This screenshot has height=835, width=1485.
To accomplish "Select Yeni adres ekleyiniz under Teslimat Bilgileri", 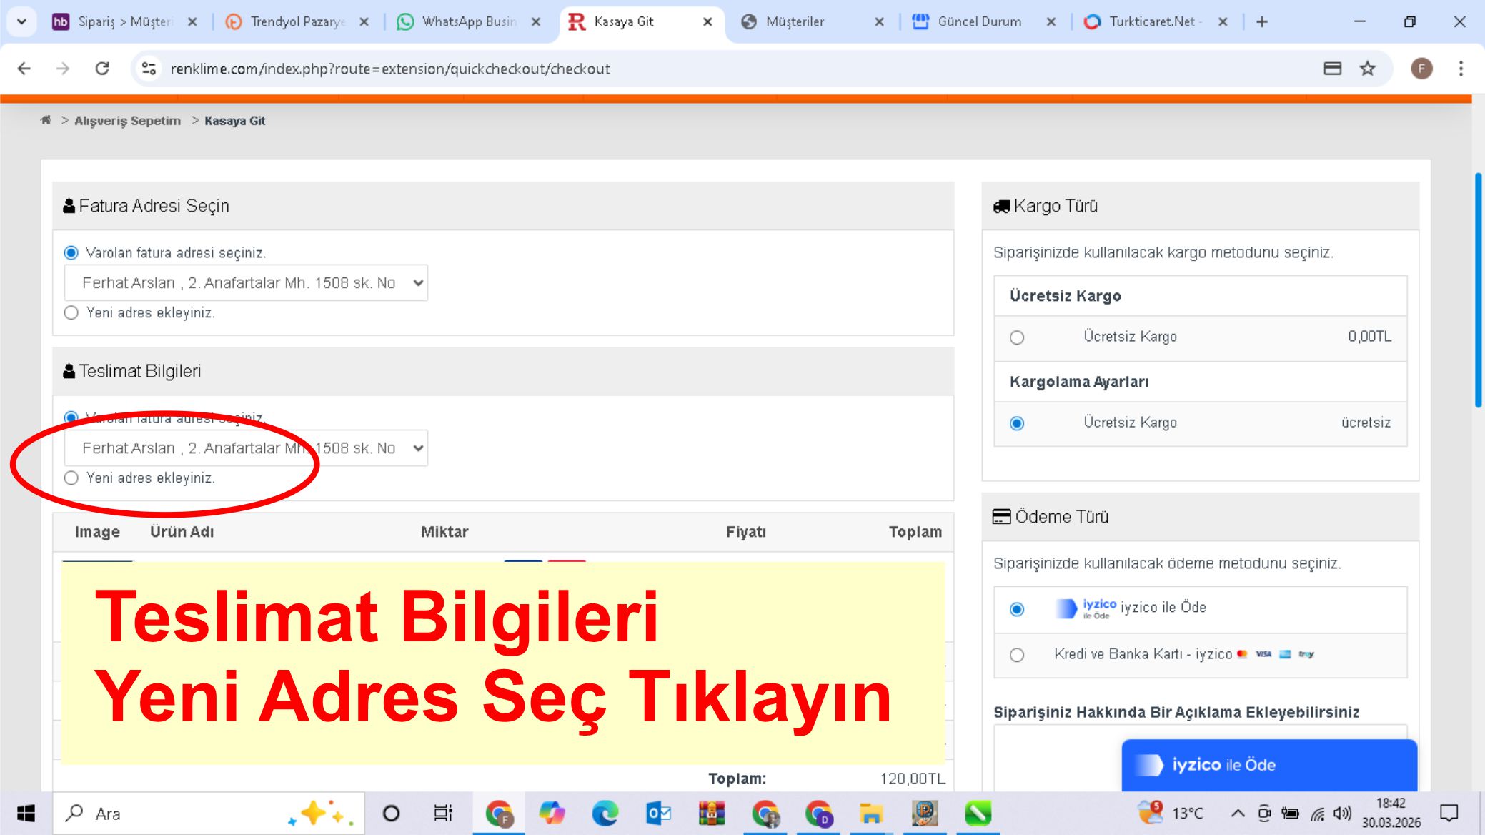I will click(x=71, y=478).
